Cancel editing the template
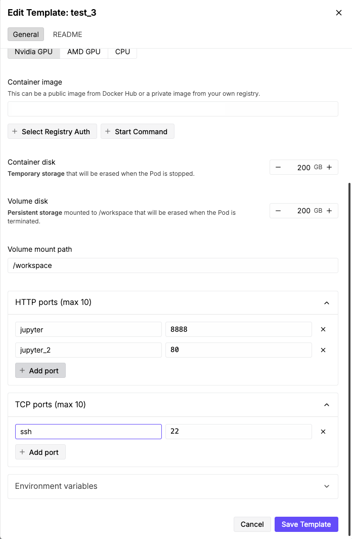 click(x=252, y=524)
